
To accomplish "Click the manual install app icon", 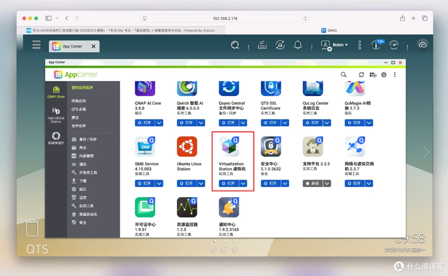I will coord(373,75).
